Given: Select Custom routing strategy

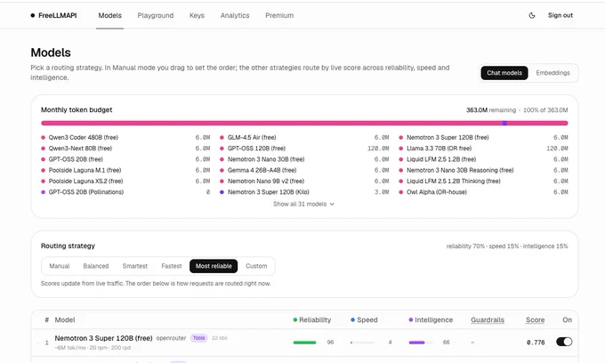Looking at the screenshot, I should click(x=256, y=266).
